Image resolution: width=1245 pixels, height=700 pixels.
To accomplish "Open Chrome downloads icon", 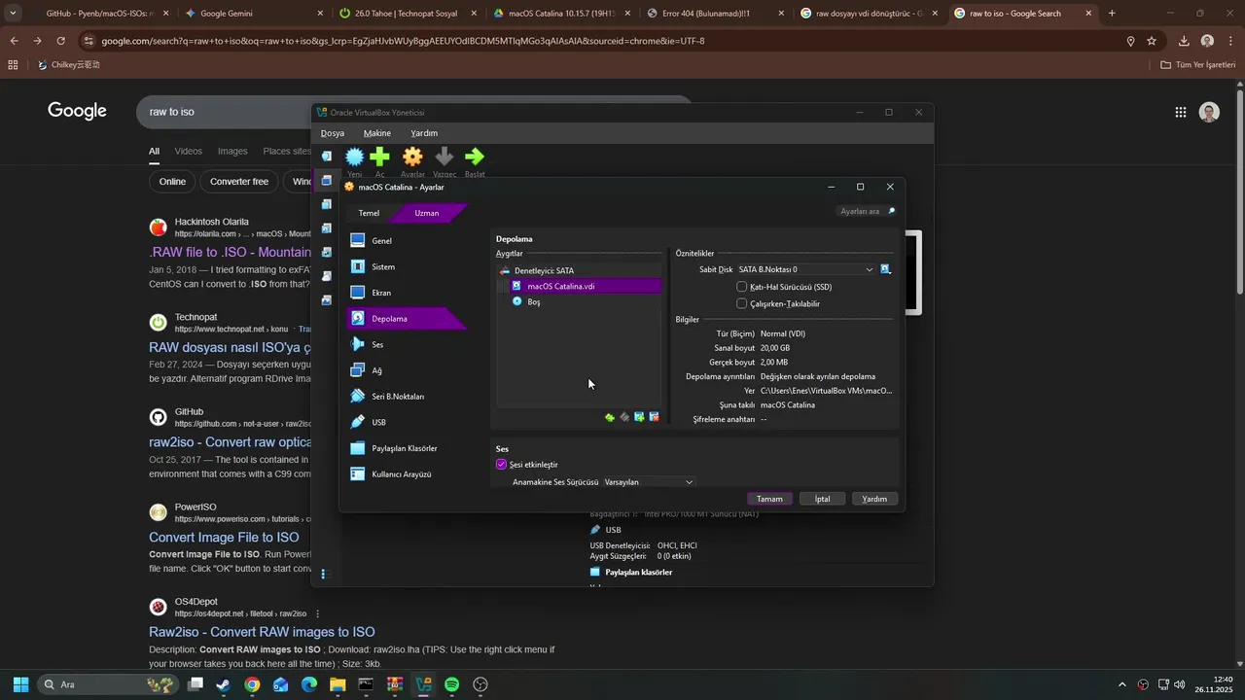I will coord(1184,41).
